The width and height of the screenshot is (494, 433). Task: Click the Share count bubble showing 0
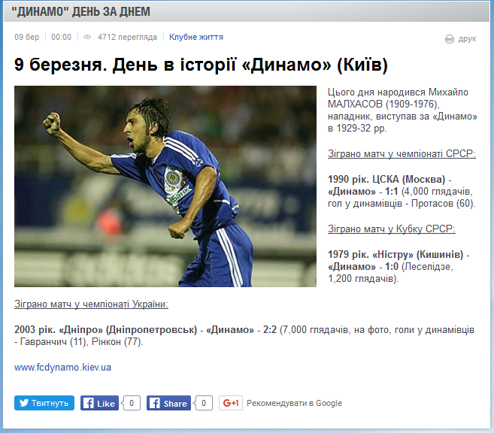pyautogui.click(x=203, y=403)
